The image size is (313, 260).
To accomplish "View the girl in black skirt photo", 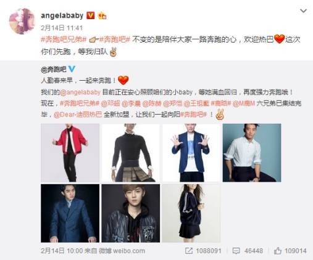I will (191, 213).
